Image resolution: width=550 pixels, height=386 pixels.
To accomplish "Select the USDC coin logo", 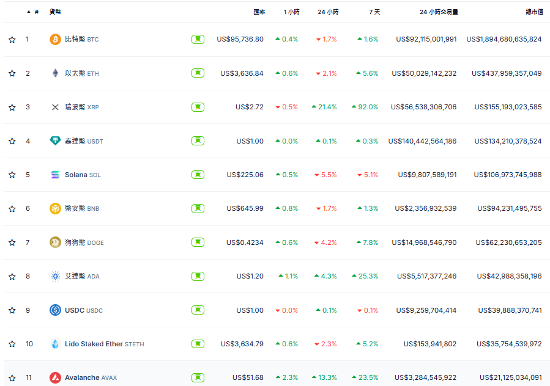I will (x=54, y=310).
